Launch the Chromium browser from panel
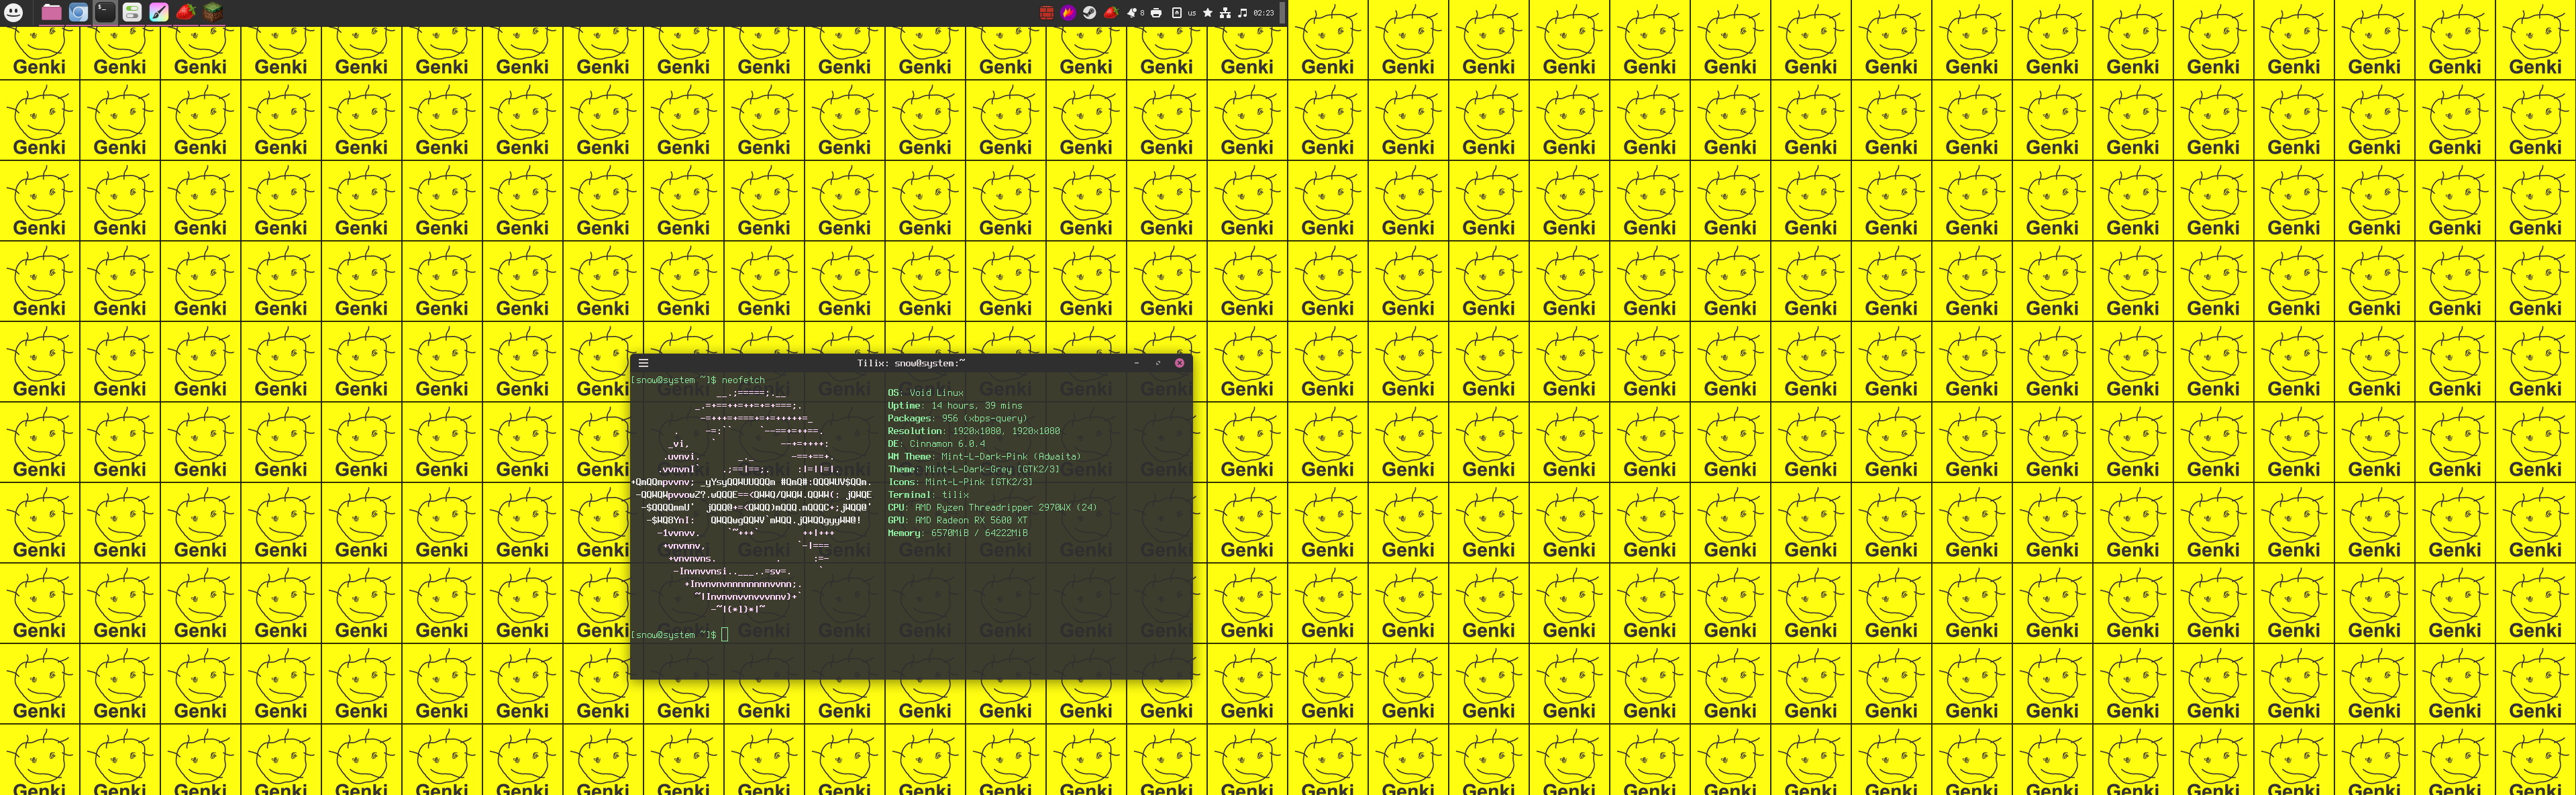 (x=78, y=13)
